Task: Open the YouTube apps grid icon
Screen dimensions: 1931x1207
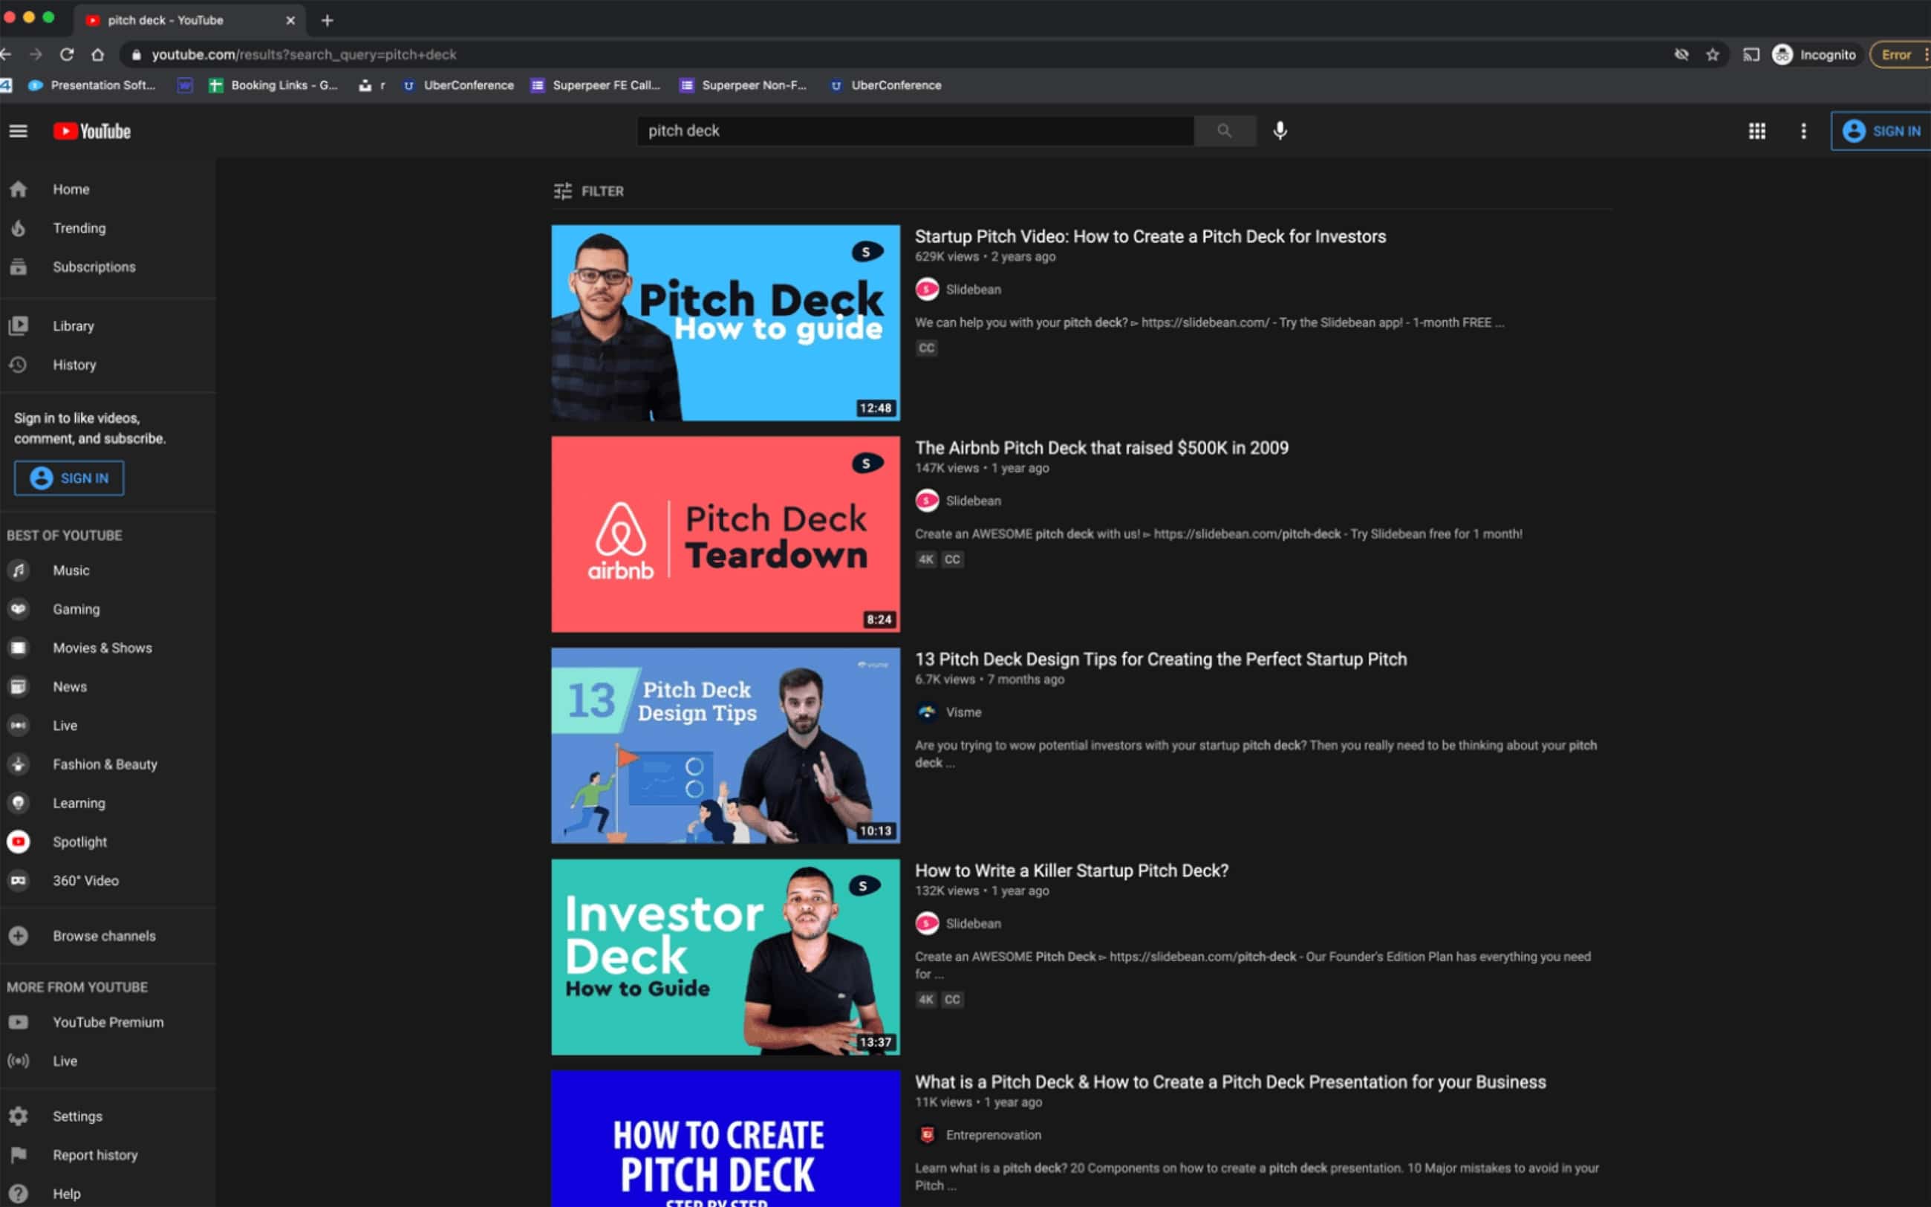Action: coord(1757,130)
